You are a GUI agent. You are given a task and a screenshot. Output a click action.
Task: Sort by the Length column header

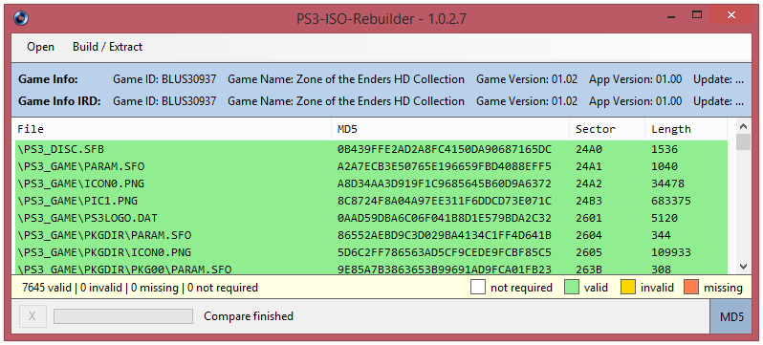point(687,129)
